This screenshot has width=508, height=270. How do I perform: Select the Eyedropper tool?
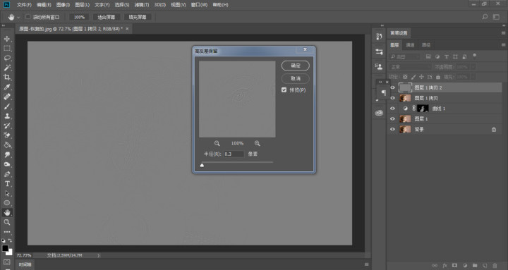pyautogui.click(x=7, y=87)
